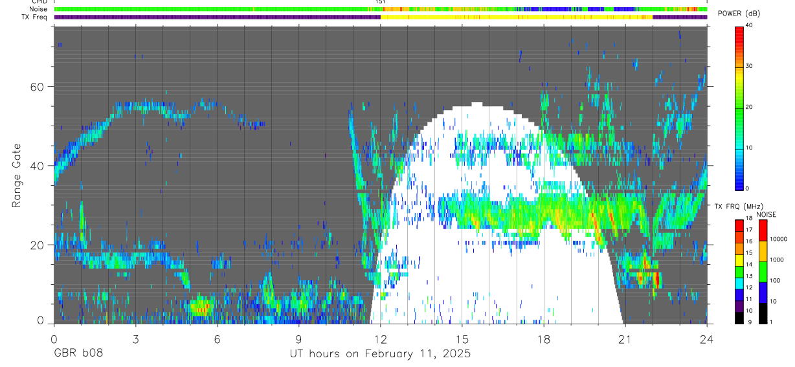Click the 21 hour tick label

(x=625, y=339)
